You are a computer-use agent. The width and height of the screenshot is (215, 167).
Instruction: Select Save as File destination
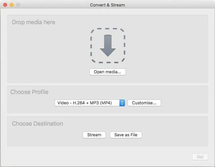pyautogui.click(x=126, y=135)
